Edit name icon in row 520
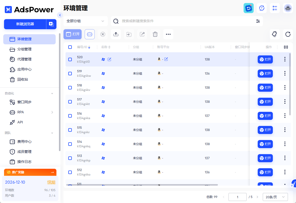The image size is (296, 203). (109, 59)
